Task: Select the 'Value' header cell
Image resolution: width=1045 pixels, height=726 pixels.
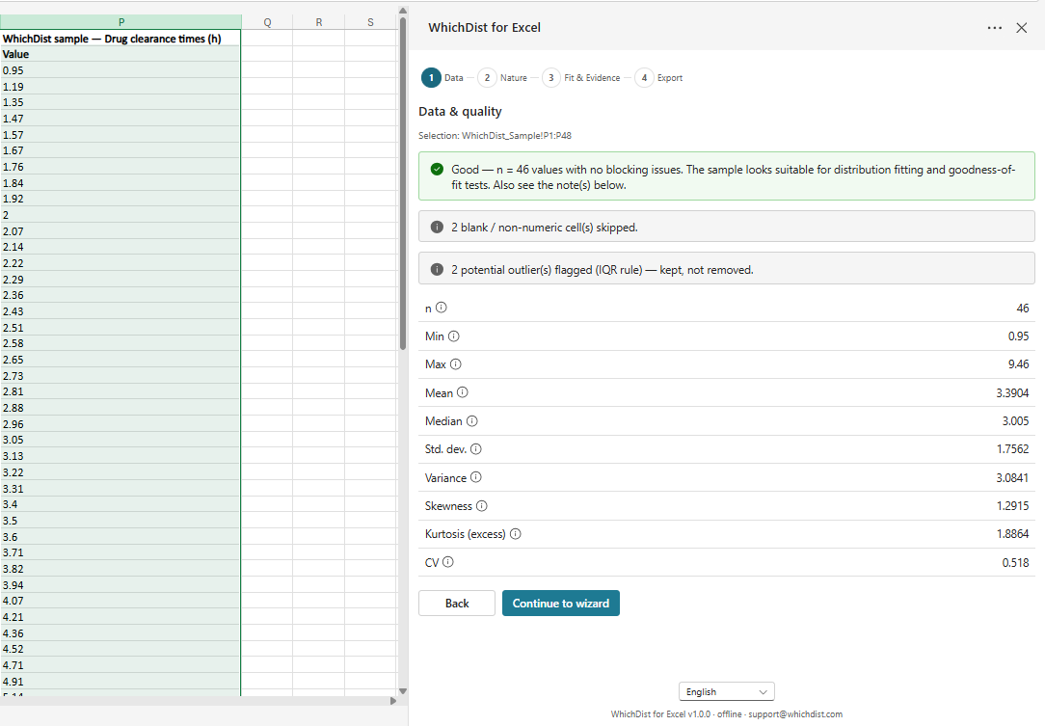Action: pyautogui.click(x=121, y=55)
